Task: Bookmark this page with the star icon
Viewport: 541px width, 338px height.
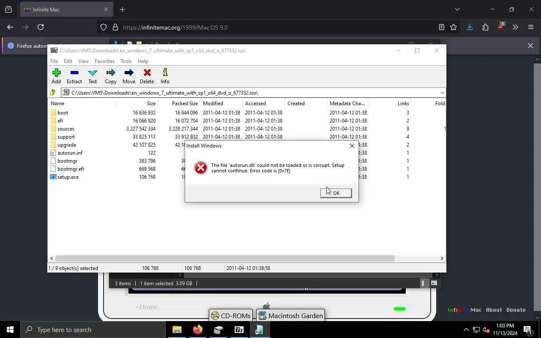Action: 454,27
